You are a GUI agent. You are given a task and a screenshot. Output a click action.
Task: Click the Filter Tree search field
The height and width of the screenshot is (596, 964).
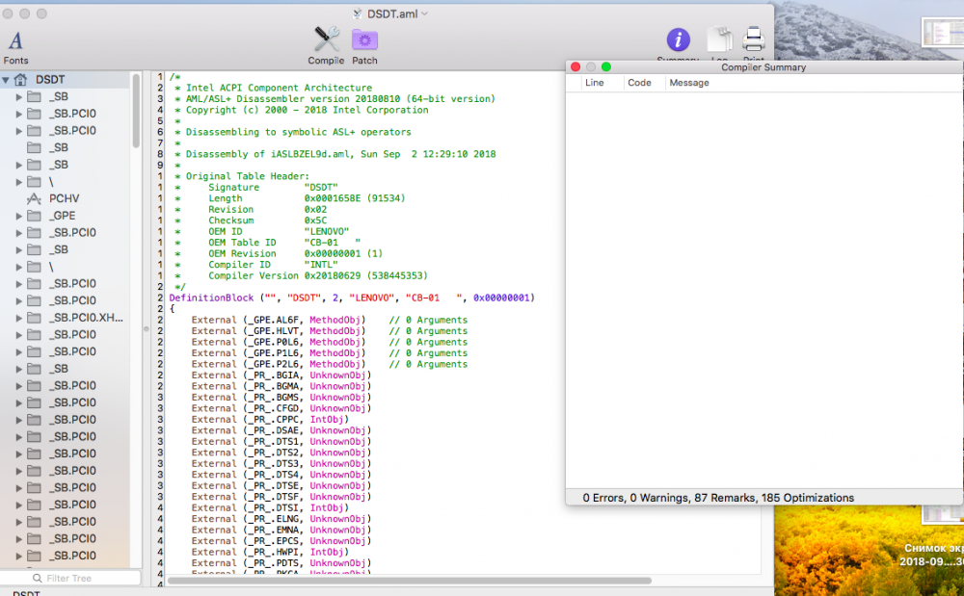70,579
